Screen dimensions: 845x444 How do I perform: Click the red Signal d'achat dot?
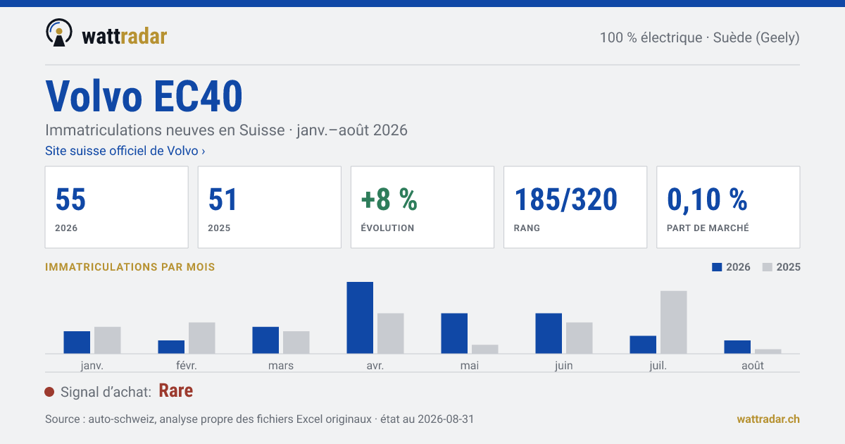click(49, 392)
